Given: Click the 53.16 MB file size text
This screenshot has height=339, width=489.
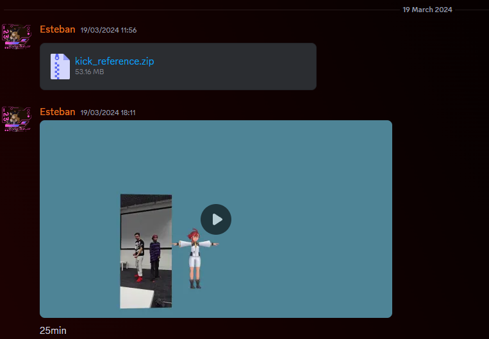Looking at the screenshot, I should coord(90,72).
